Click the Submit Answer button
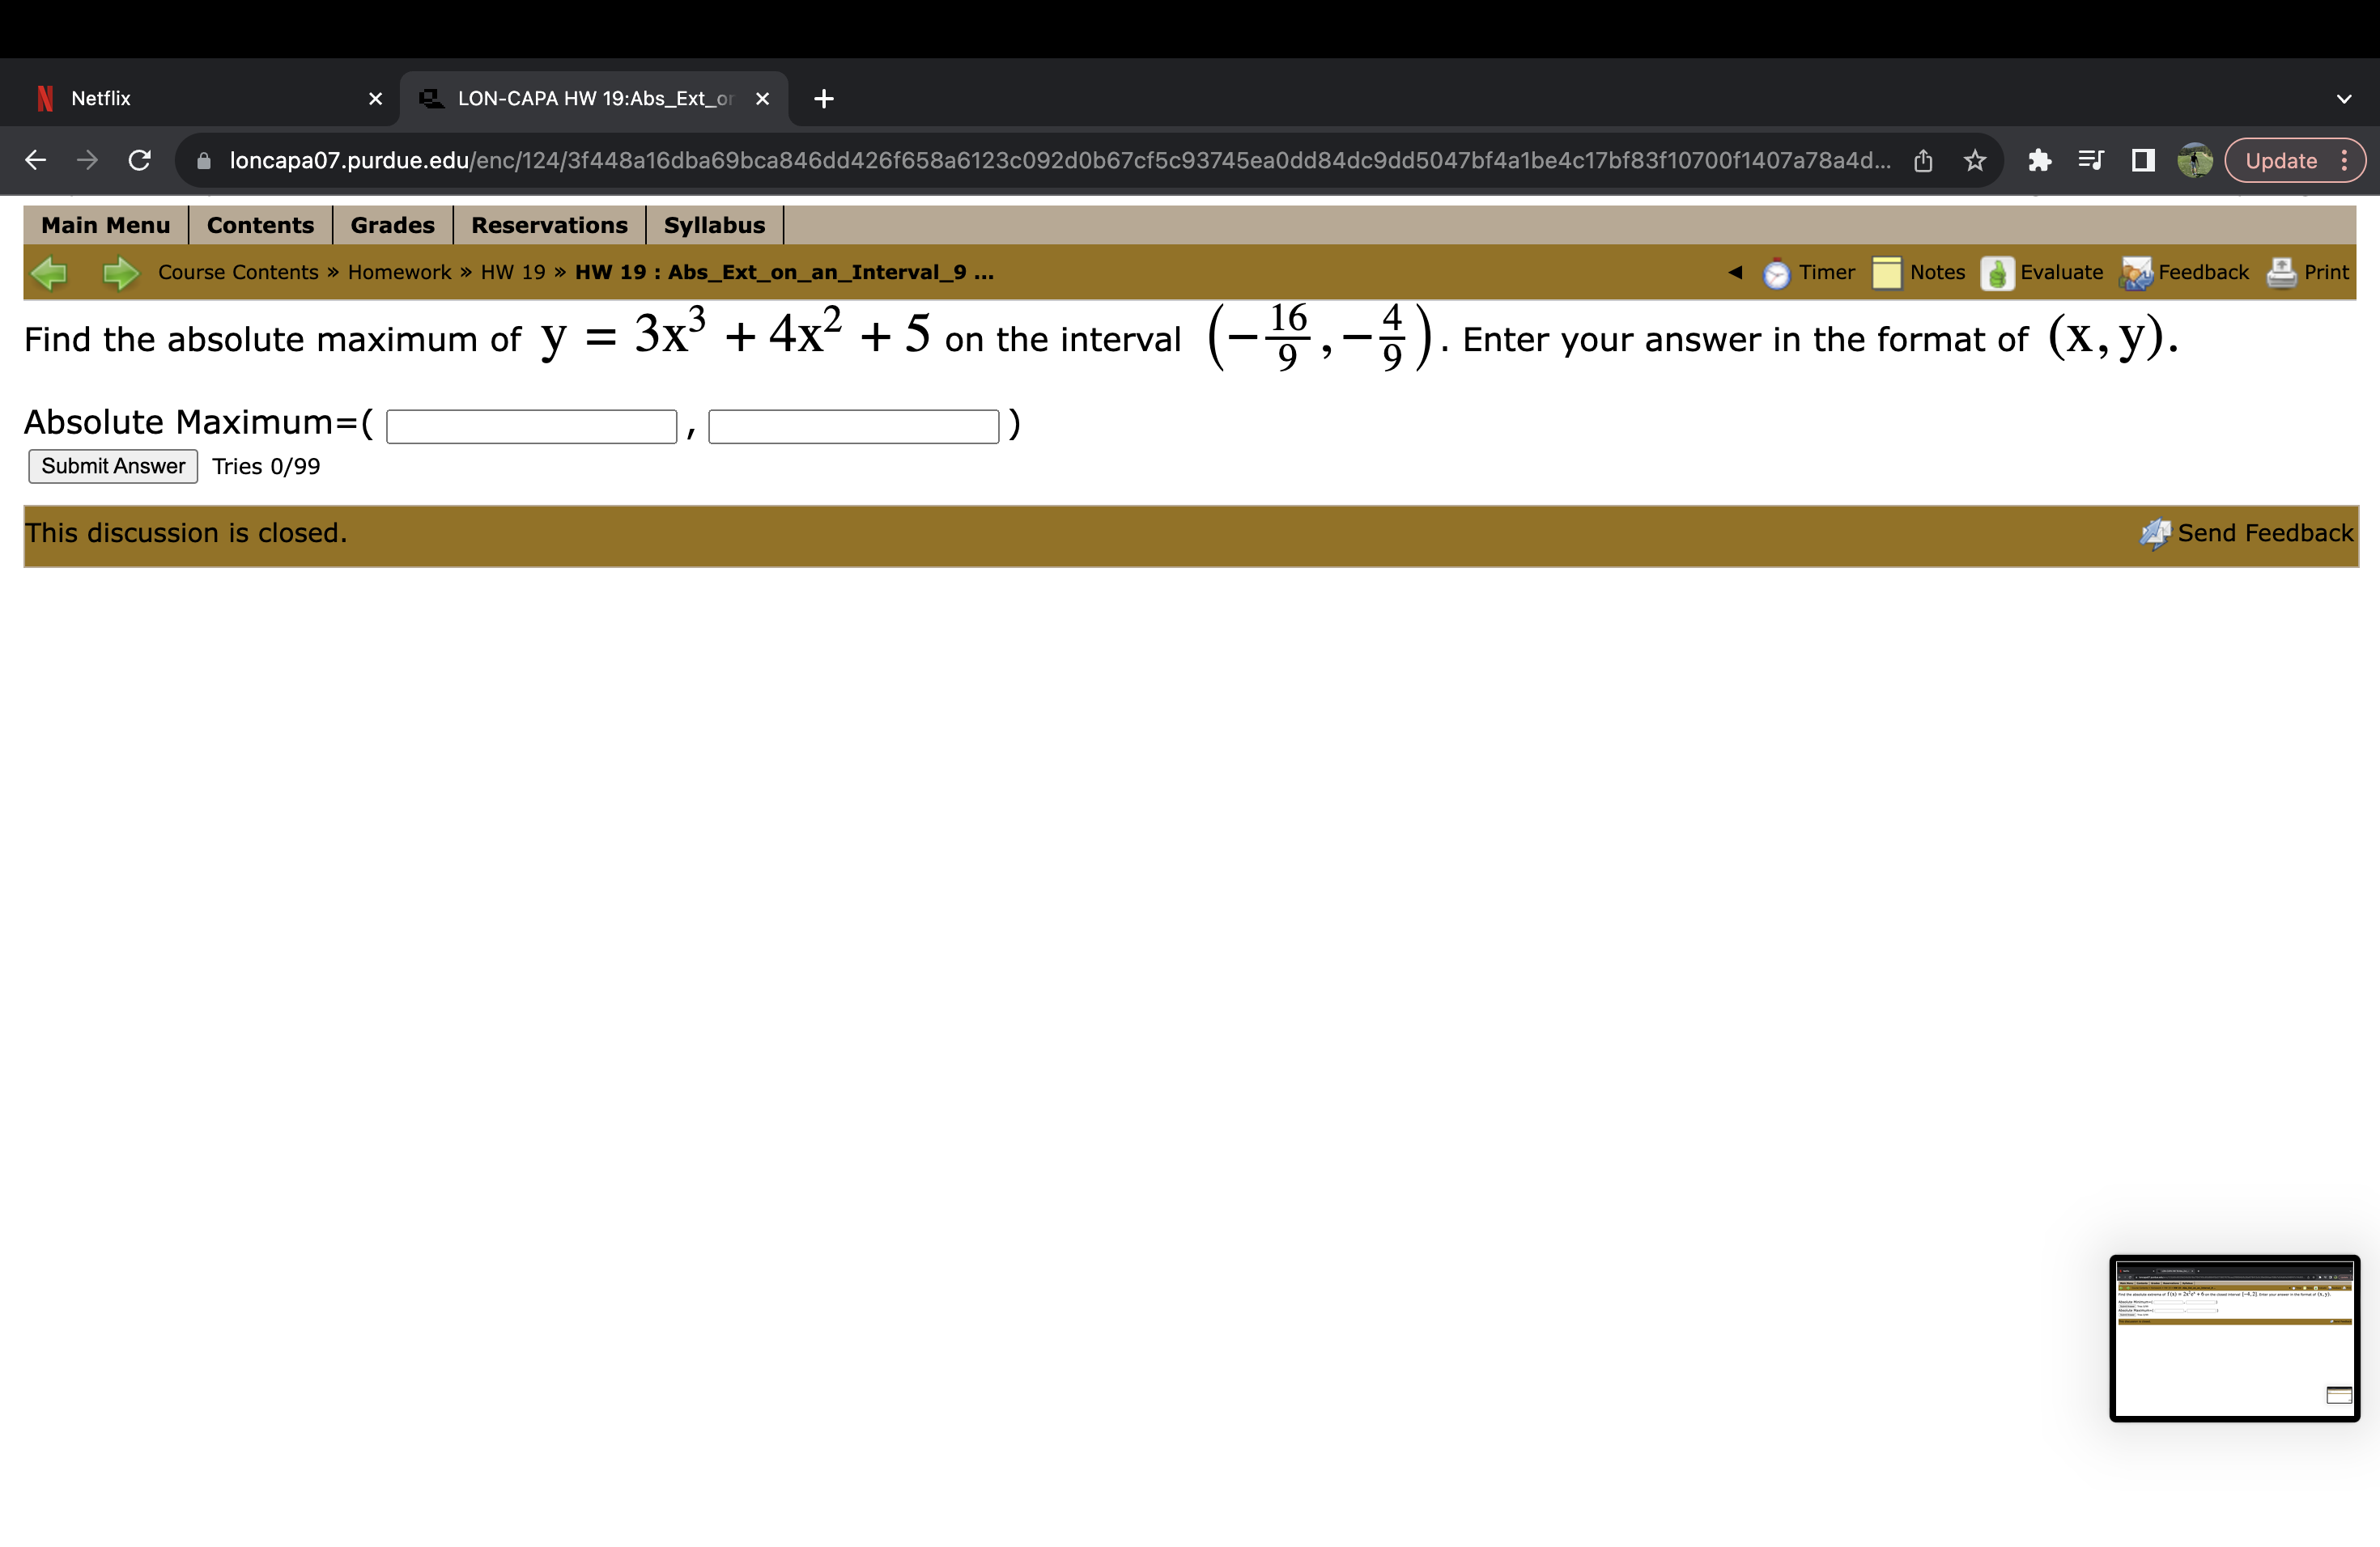The height and width of the screenshot is (1547, 2380). pyautogui.click(x=111, y=464)
